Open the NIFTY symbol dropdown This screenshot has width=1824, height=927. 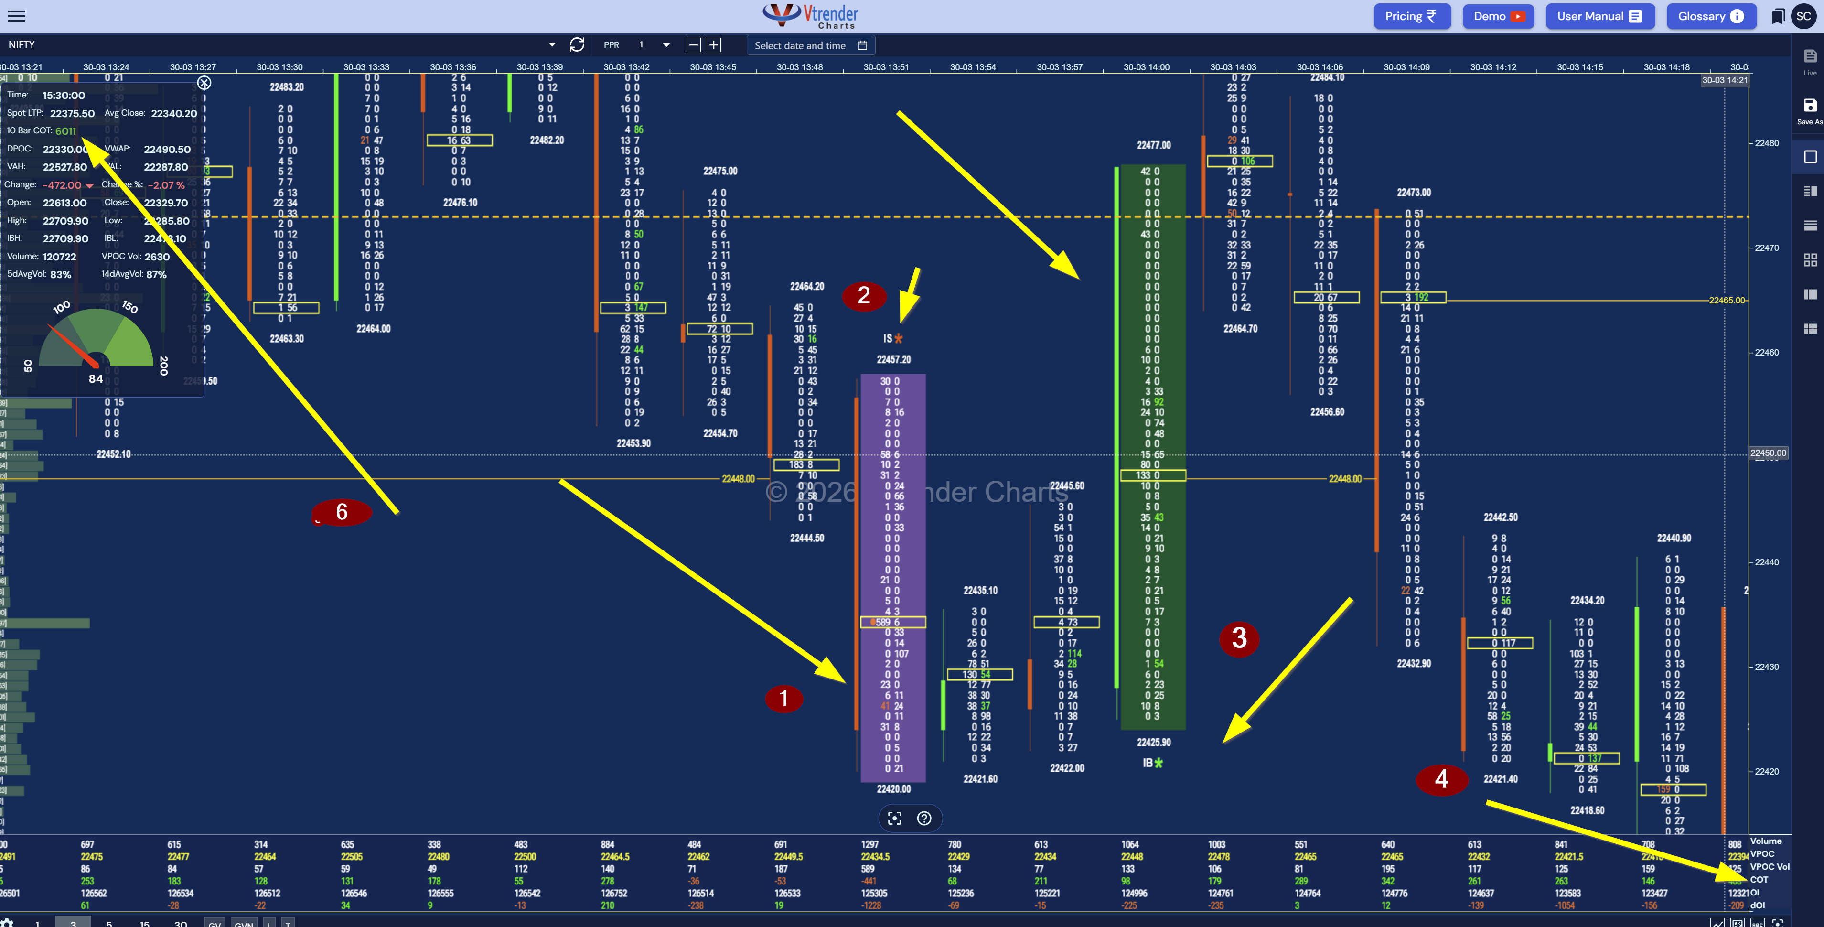pos(552,45)
